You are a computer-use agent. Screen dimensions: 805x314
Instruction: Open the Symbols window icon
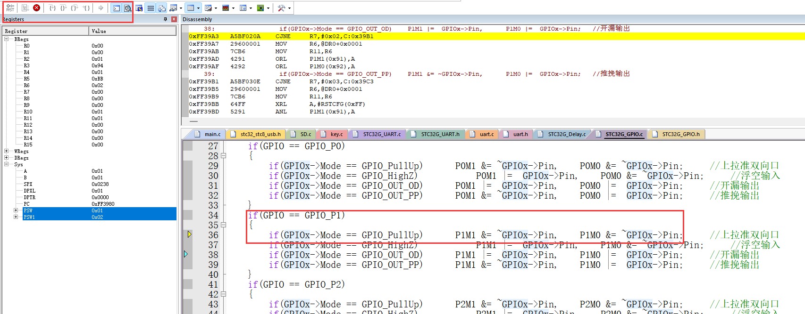(x=139, y=8)
